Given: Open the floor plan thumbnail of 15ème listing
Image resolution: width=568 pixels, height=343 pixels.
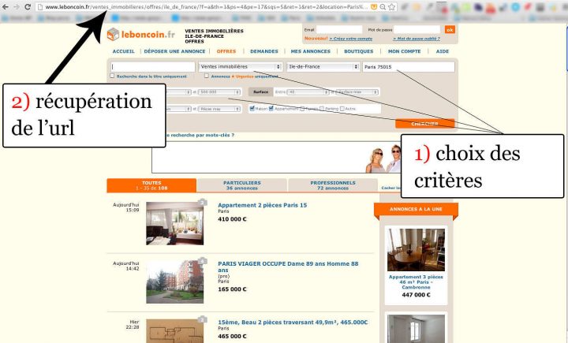Looking at the screenshot, I should point(174,330).
